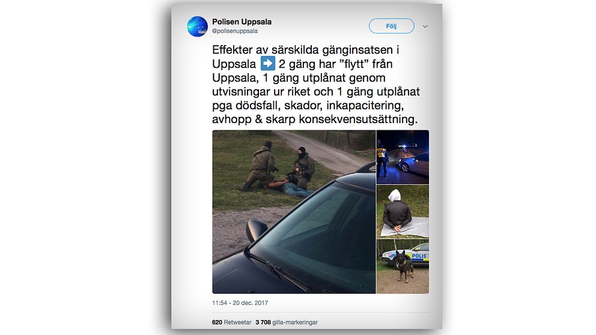Image resolution: width=596 pixels, height=335 pixels.
Task: Open the @polisenuppsala handle link
Action: point(234,31)
